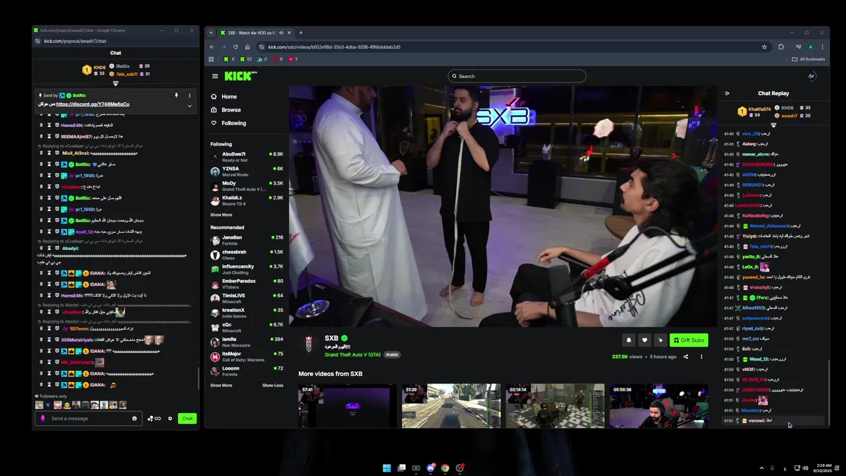Open the 51:39 video thumbnail
This screenshot has width=846, height=476.
[451, 406]
